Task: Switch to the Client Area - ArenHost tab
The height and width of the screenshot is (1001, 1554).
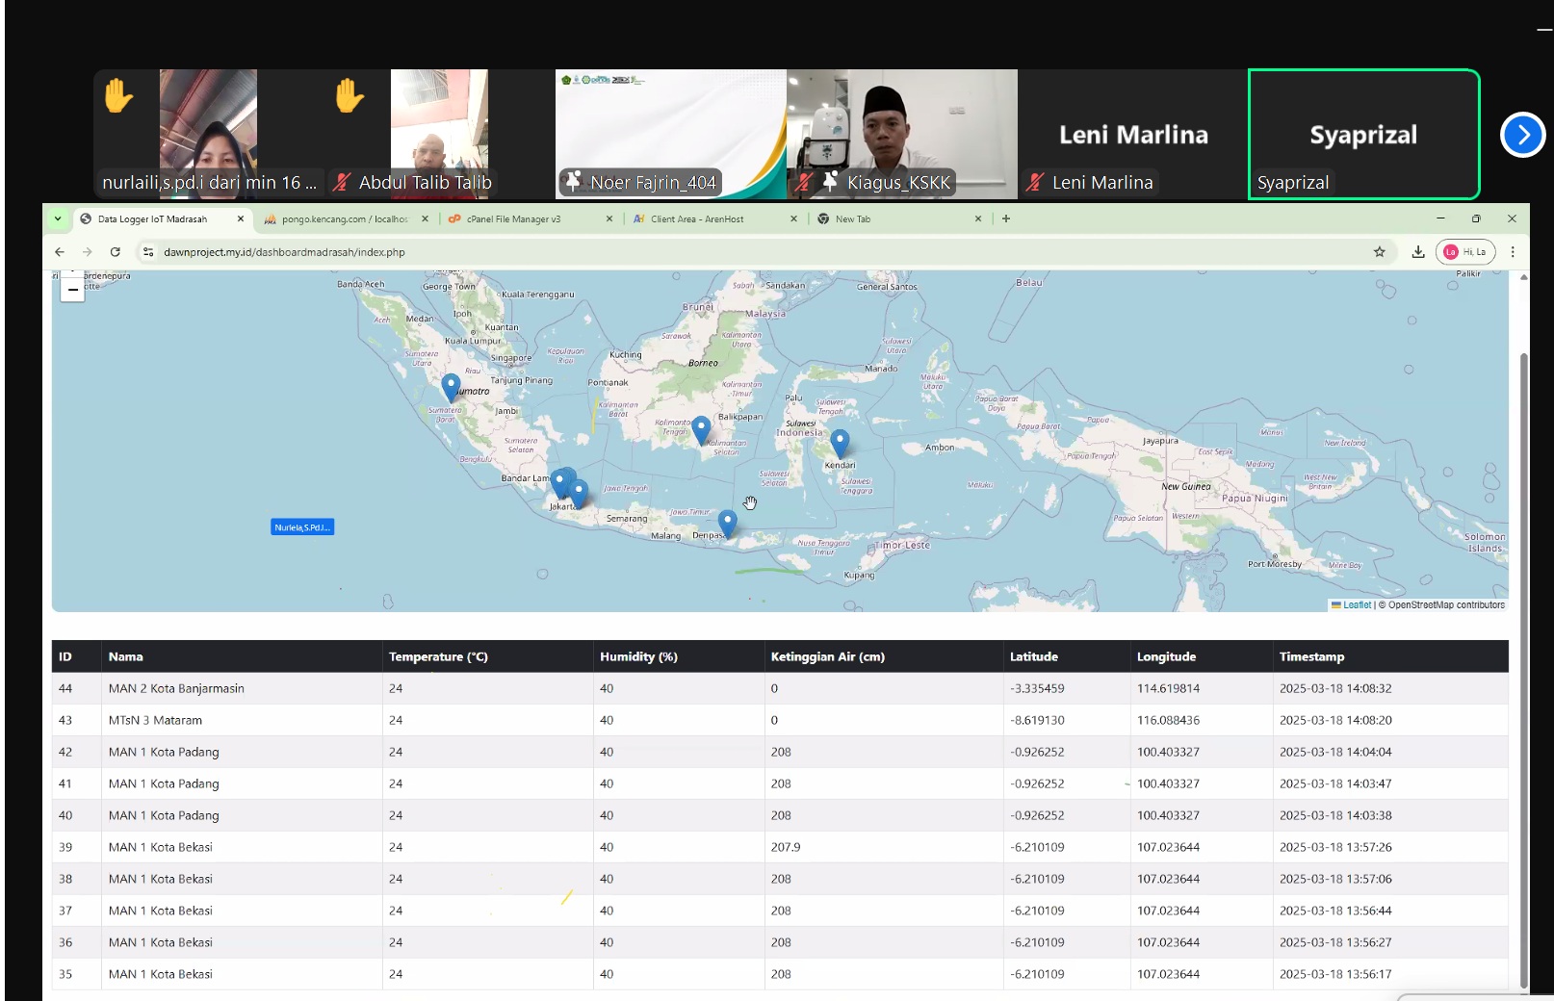Action: tap(696, 219)
